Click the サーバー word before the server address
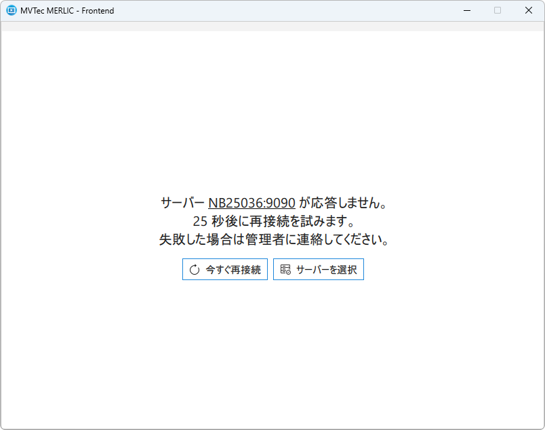 click(x=182, y=203)
